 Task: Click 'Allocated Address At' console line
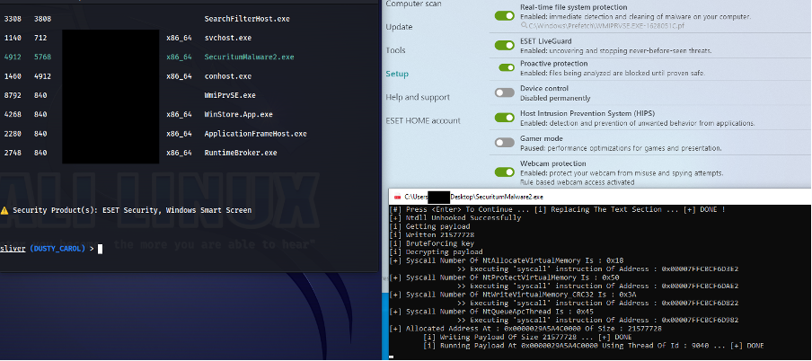click(x=525, y=329)
